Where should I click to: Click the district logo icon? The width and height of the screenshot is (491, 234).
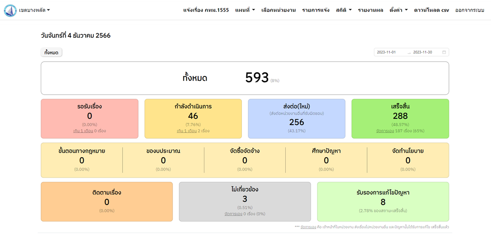(10, 10)
